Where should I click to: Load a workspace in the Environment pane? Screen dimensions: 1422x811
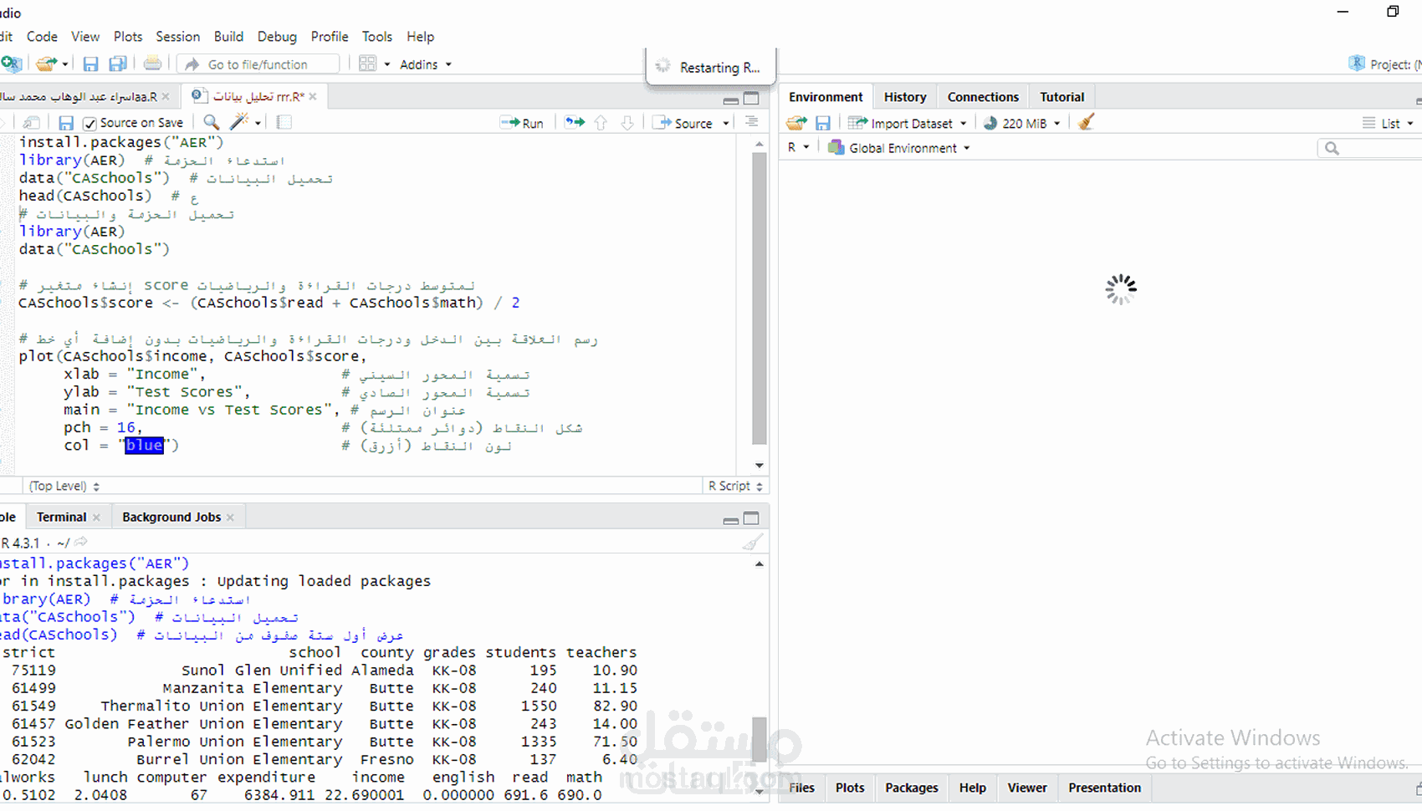pos(796,123)
